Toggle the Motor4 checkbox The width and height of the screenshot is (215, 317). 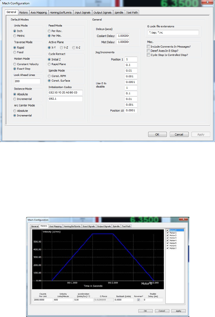point(167,240)
